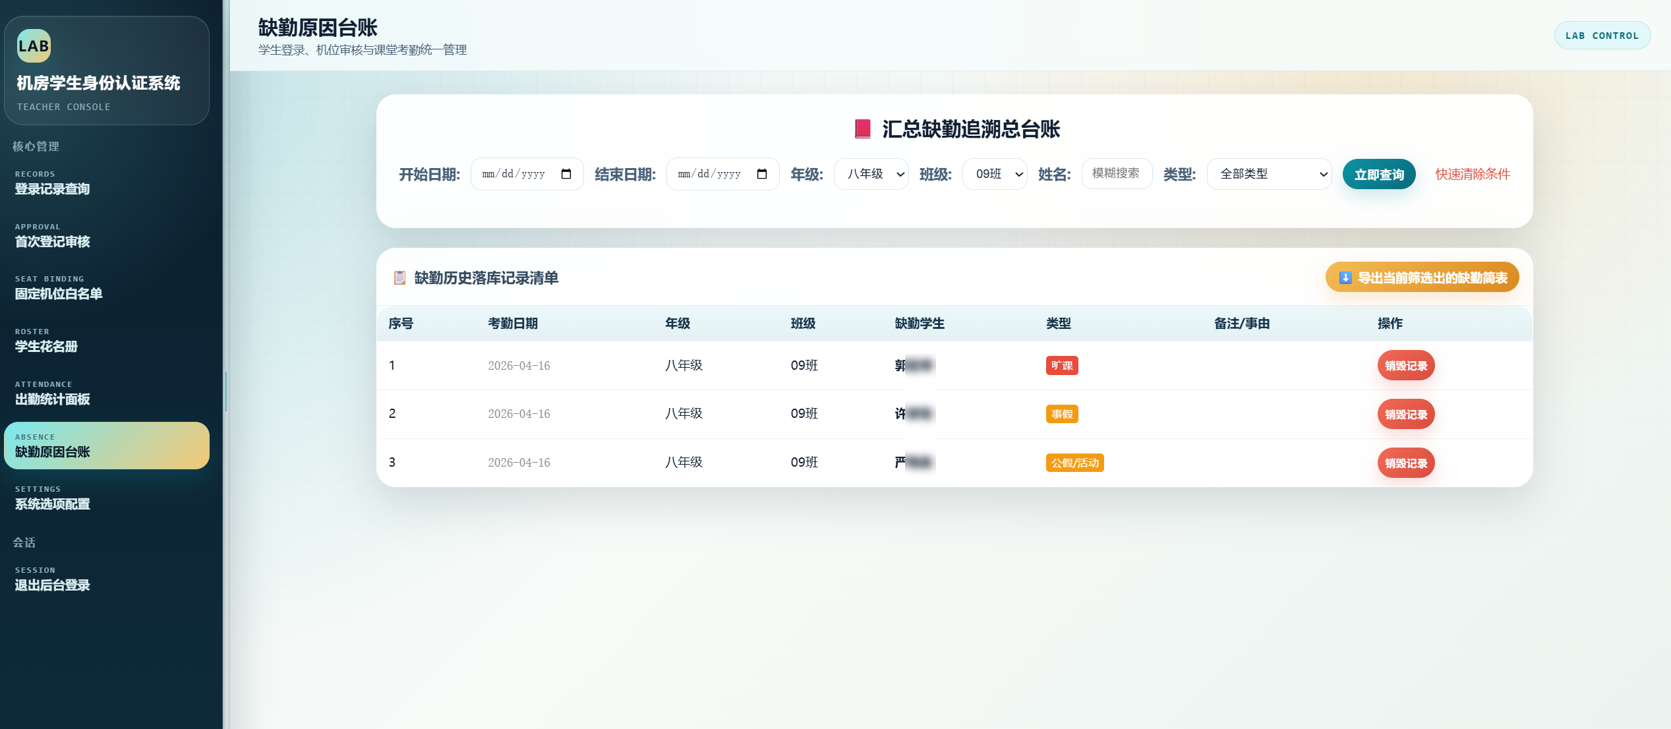
Task: Click the 缺勤原因台账 page heading
Action: coord(318,28)
